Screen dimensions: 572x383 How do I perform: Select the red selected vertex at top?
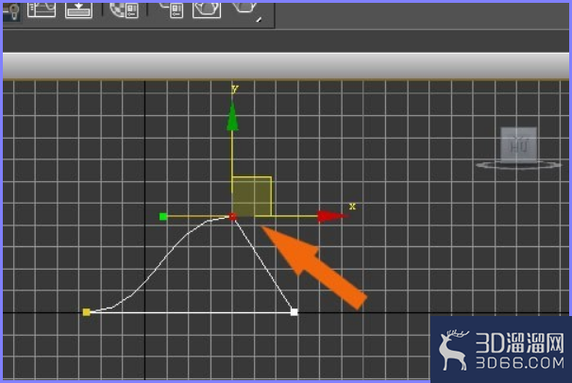click(232, 217)
